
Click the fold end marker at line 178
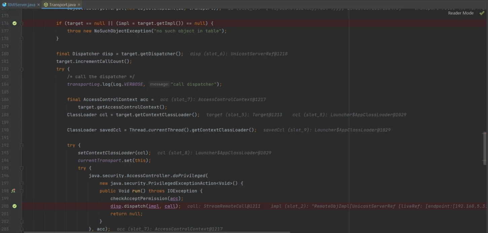tap(22, 39)
